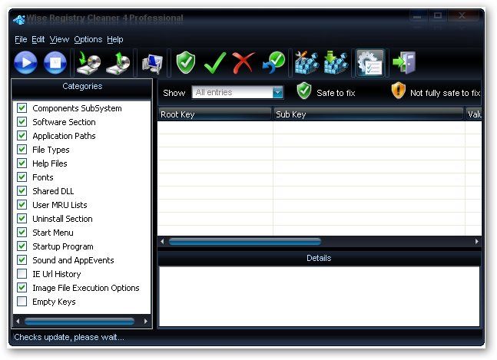The width and height of the screenshot is (497, 360).
Task: Click the registry cubes with tools icon
Action: pyautogui.click(x=306, y=63)
